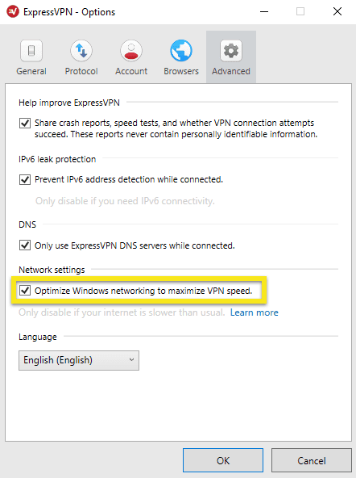Open the Account person icon
This screenshot has width=356, height=478.
click(131, 51)
